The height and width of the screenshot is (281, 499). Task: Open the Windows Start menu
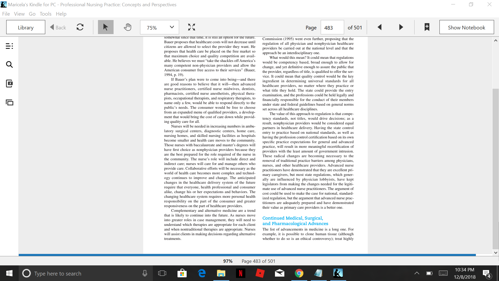(9, 273)
